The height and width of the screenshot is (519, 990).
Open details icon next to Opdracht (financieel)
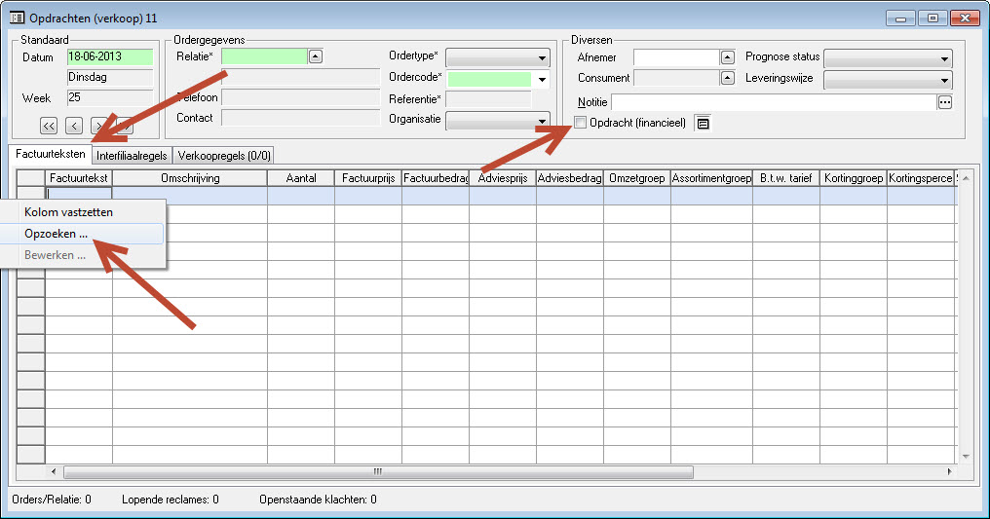[x=703, y=124]
